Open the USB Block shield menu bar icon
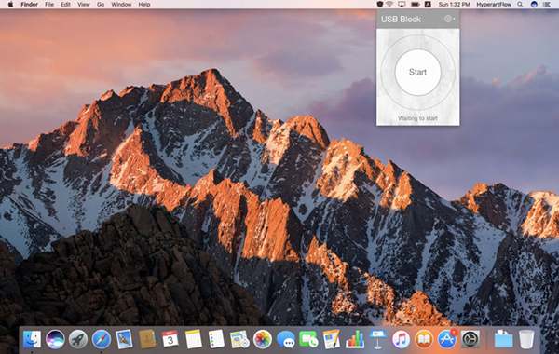Screen dimensions: 559x354 point(380,5)
